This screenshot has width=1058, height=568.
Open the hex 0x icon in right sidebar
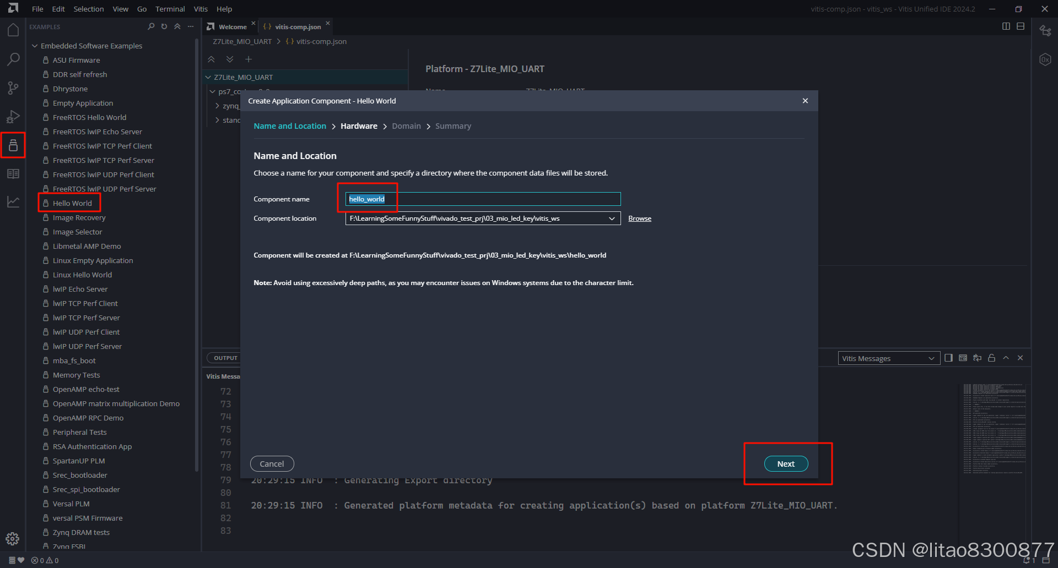(x=1045, y=59)
